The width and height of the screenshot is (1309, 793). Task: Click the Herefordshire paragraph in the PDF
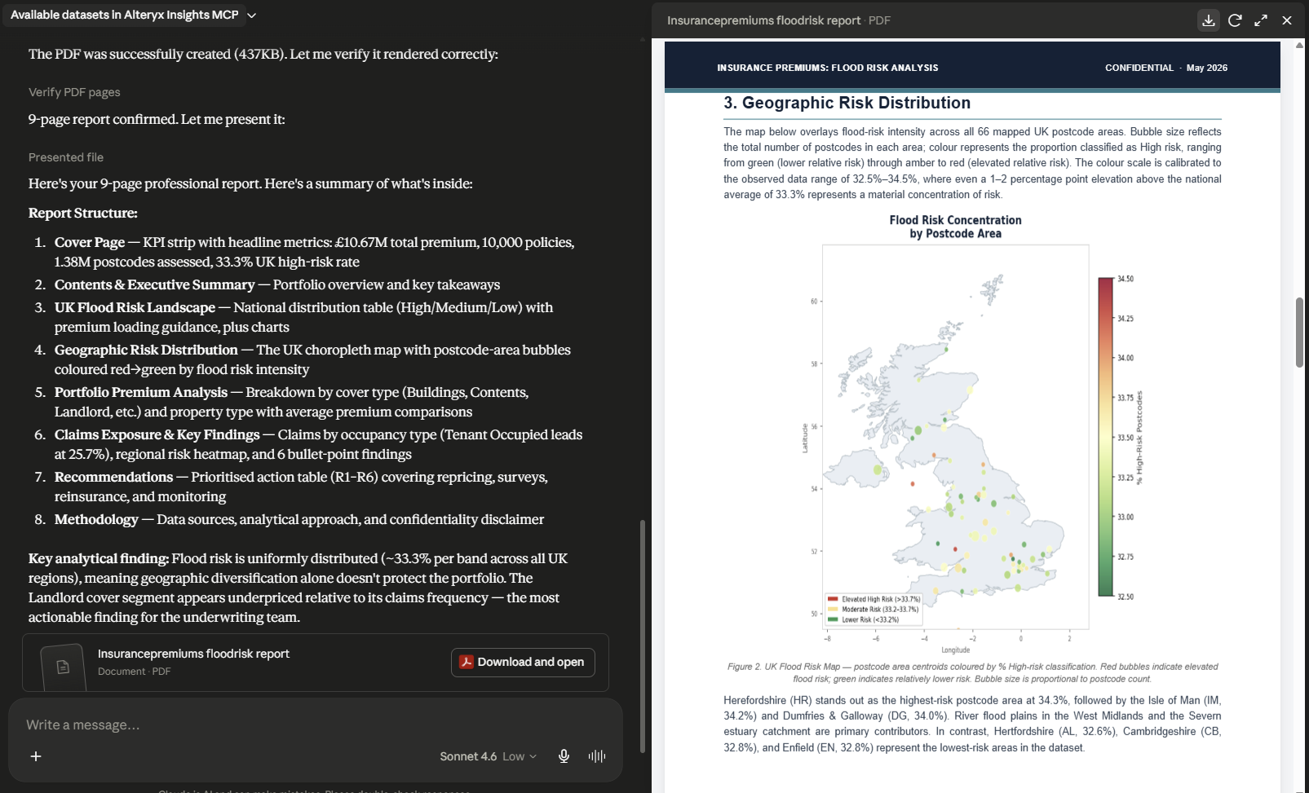pos(972,724)
